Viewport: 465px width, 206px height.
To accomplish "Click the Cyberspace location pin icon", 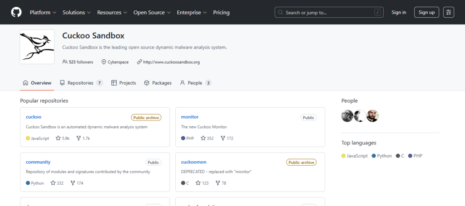I will [104, 62].
